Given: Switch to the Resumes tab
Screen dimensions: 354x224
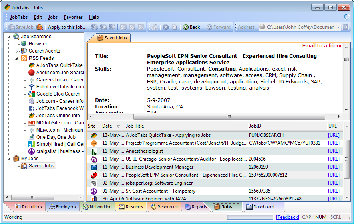Looking at the screenshot, I should pyautogui.click(x=131, y=207).
